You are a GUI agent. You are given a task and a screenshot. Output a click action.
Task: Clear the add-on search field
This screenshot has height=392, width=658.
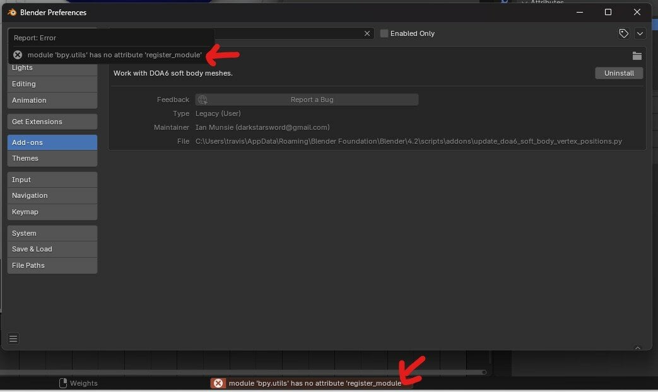coord(367,33)
